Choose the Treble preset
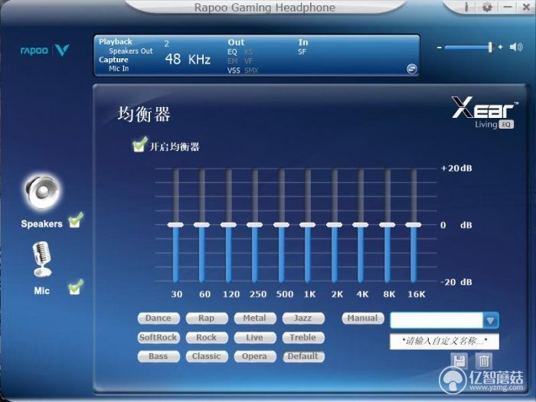This screenshot has width=536, height=402. (x=303, y=338)
